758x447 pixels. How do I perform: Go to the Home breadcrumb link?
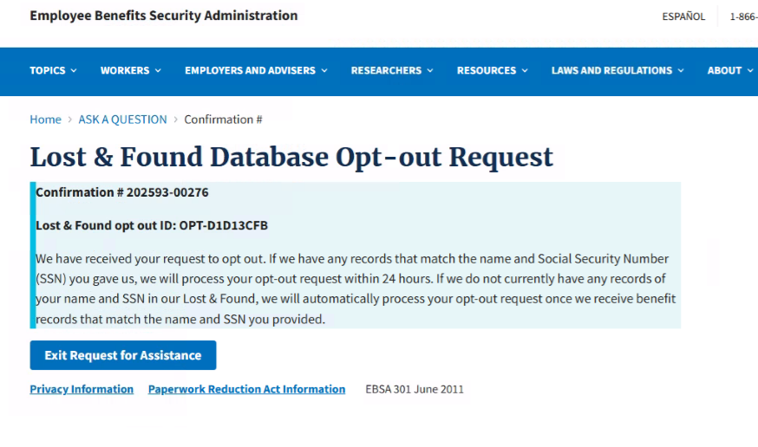45,120
